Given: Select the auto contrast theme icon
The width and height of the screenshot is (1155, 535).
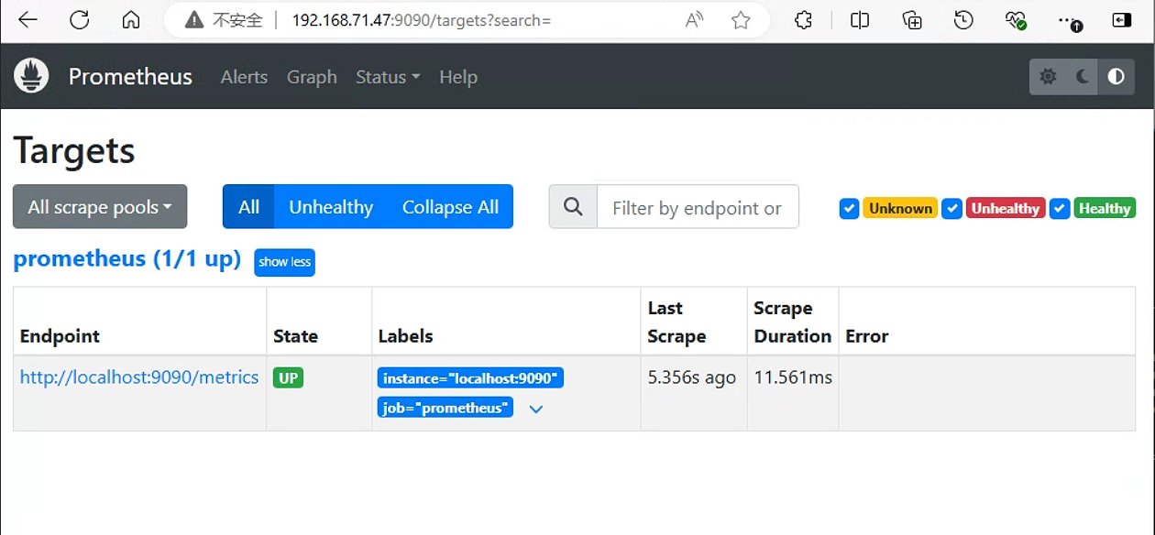Looking at the screenshot, I should 1116,77.
